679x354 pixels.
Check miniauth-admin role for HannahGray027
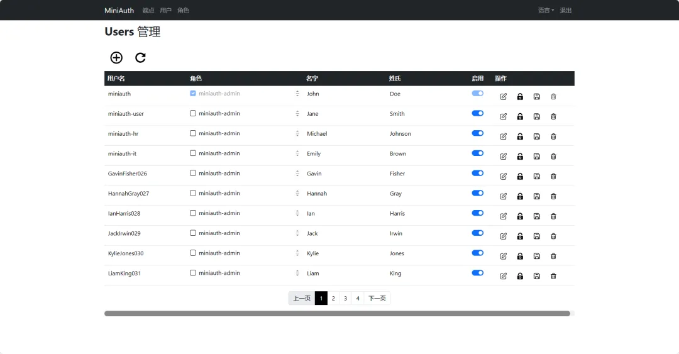pos(193,193)
